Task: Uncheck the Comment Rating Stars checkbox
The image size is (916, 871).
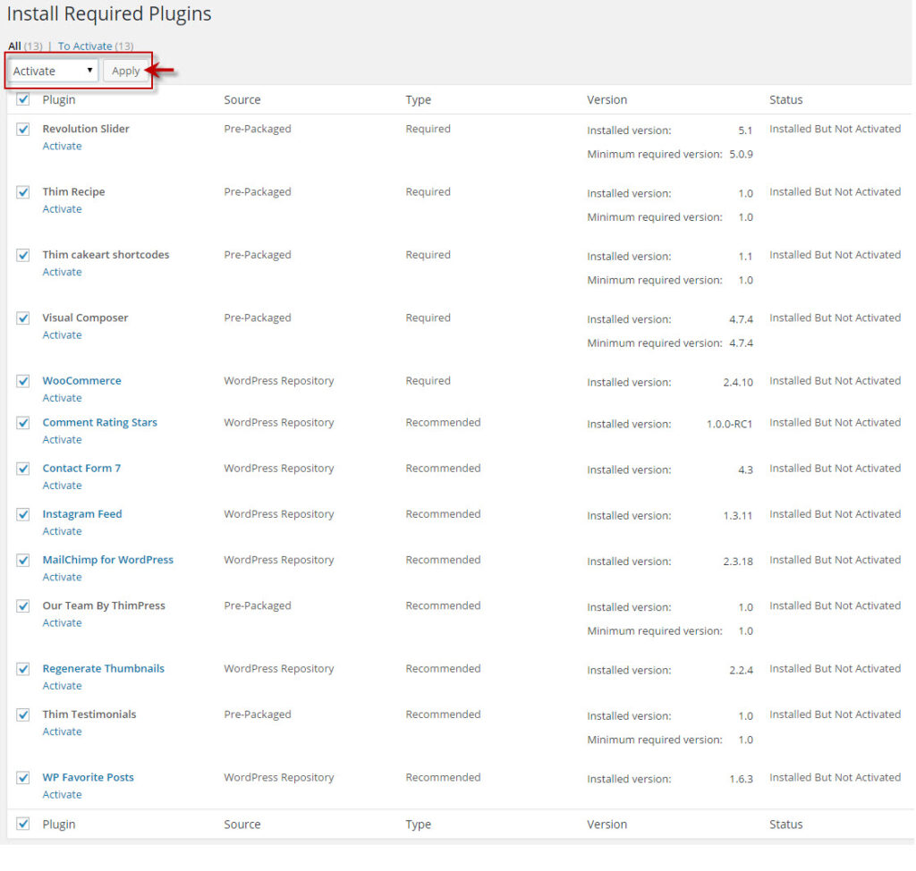Action: coord(22,423)
